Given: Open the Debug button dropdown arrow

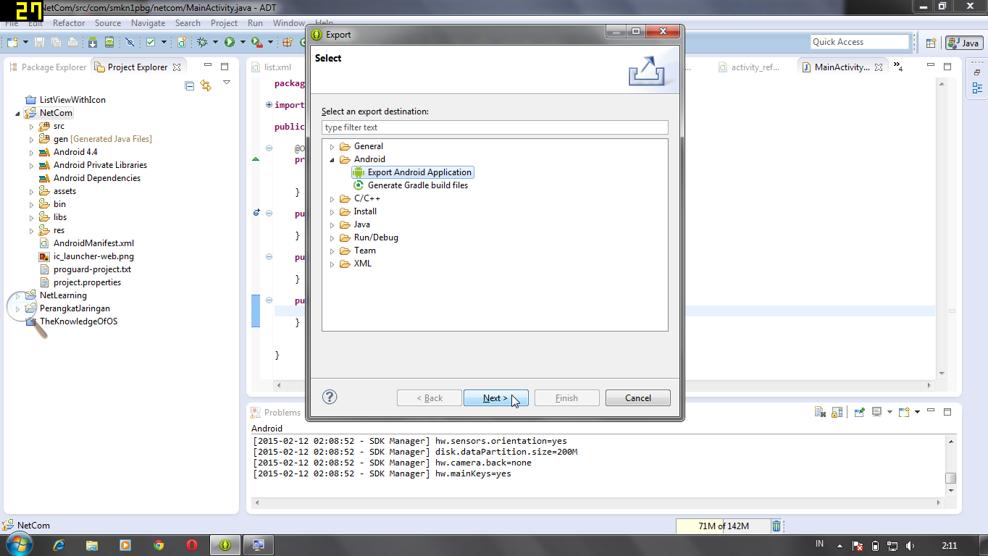Looking at the screenshot, I should coord(215,42).
